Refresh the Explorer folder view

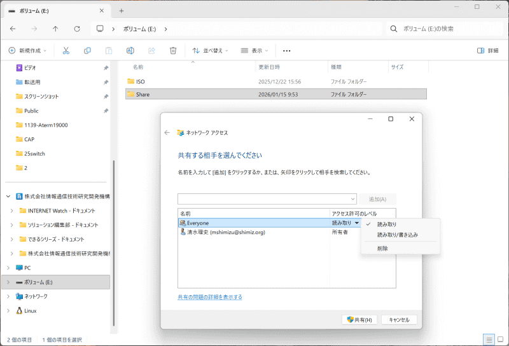[x=77, y=29]
